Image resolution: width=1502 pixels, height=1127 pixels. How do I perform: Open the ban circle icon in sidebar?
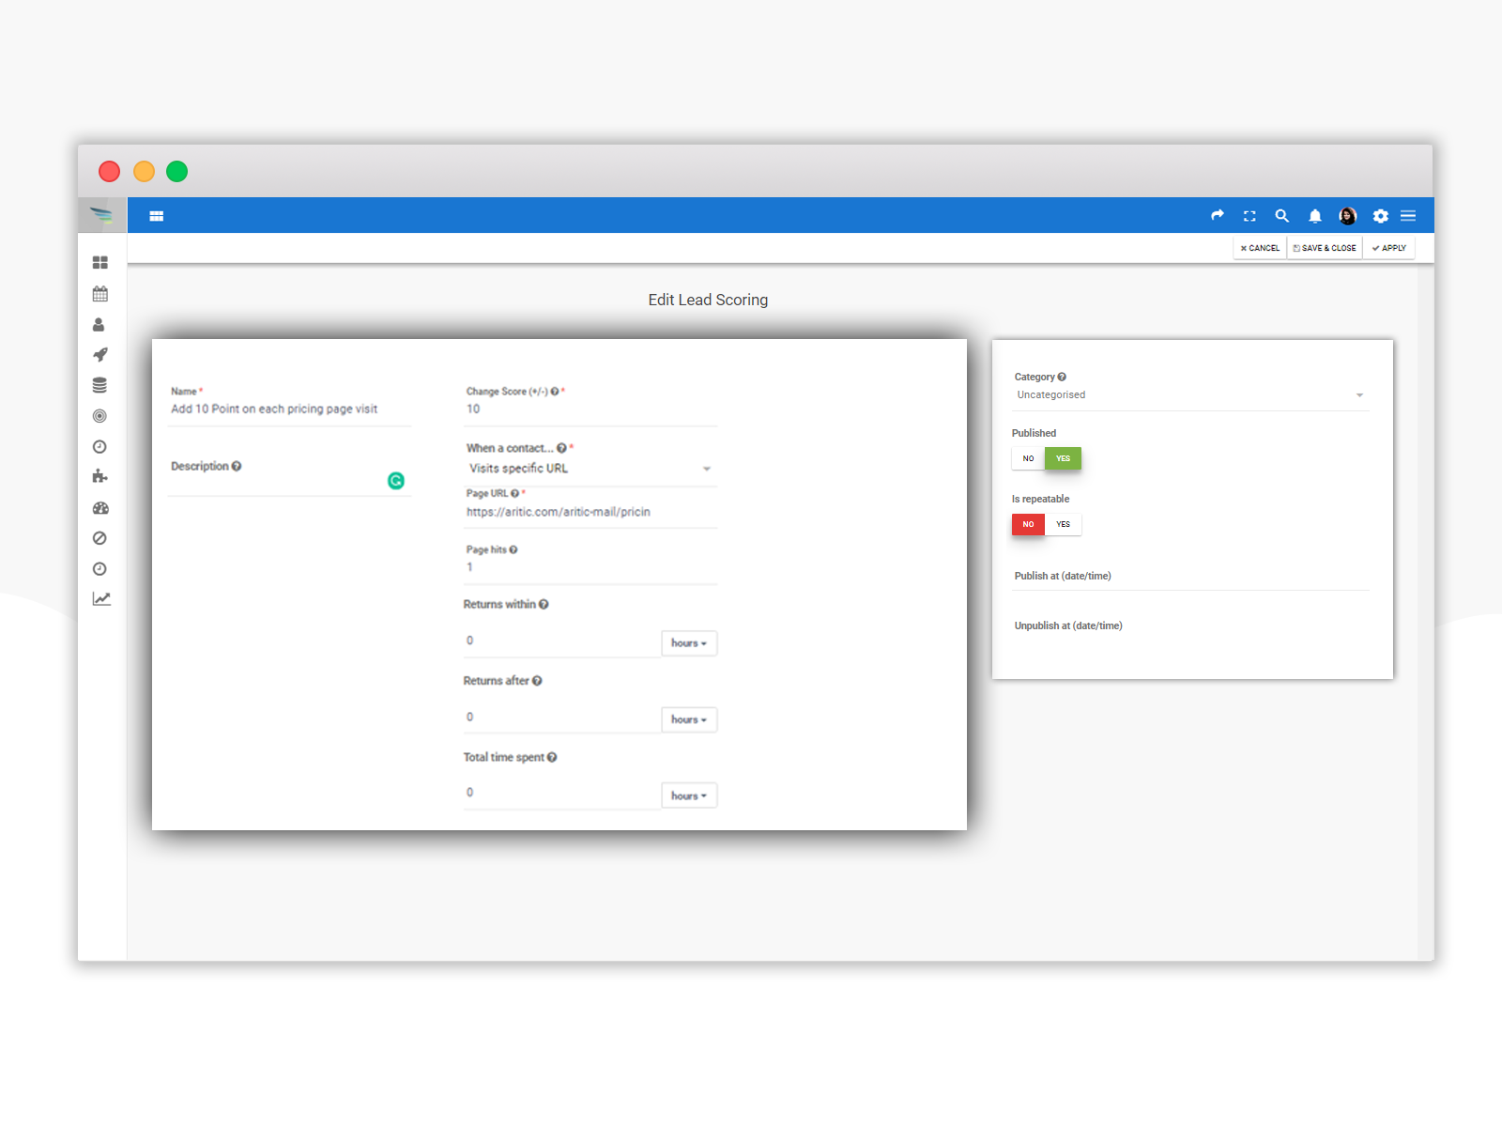coord(100,538)
